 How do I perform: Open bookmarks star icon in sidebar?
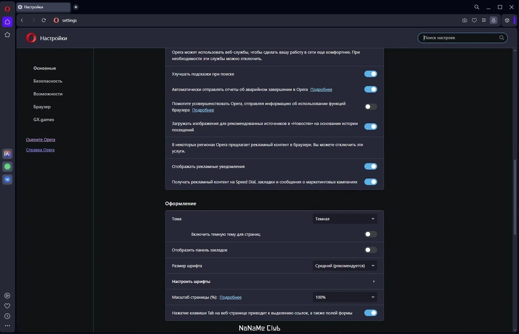[7, 35]
